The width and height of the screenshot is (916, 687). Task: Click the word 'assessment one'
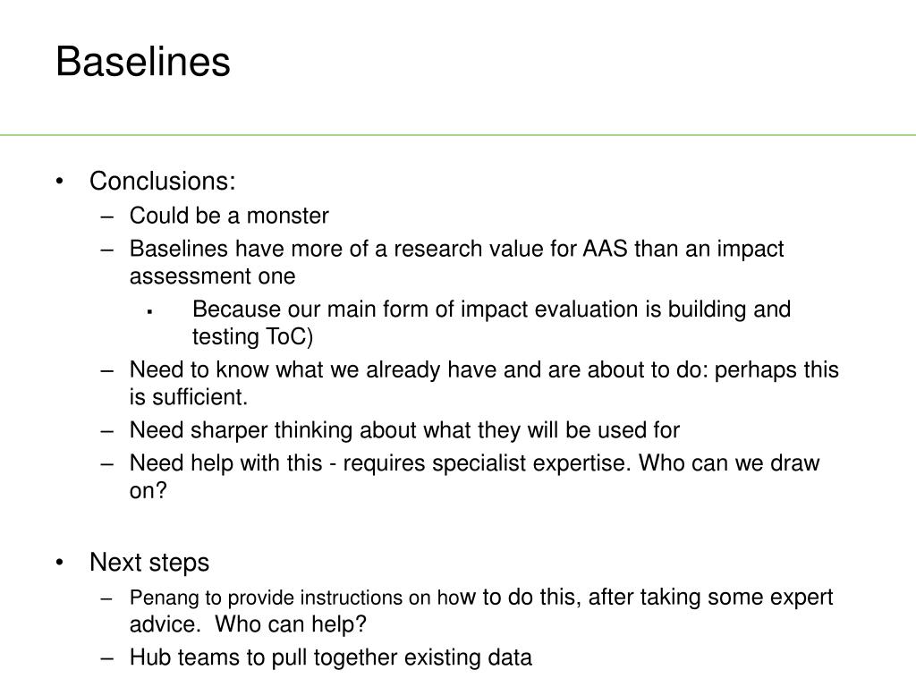[x=213, y=276]
